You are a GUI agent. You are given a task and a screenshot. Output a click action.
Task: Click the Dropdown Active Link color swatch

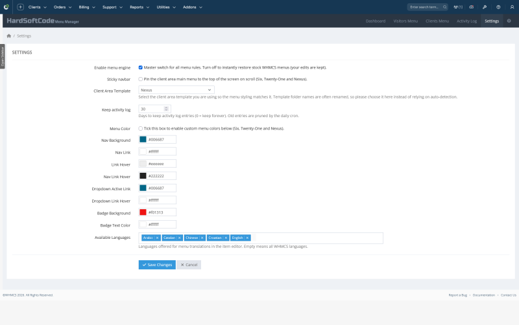(x=143, y=188)
